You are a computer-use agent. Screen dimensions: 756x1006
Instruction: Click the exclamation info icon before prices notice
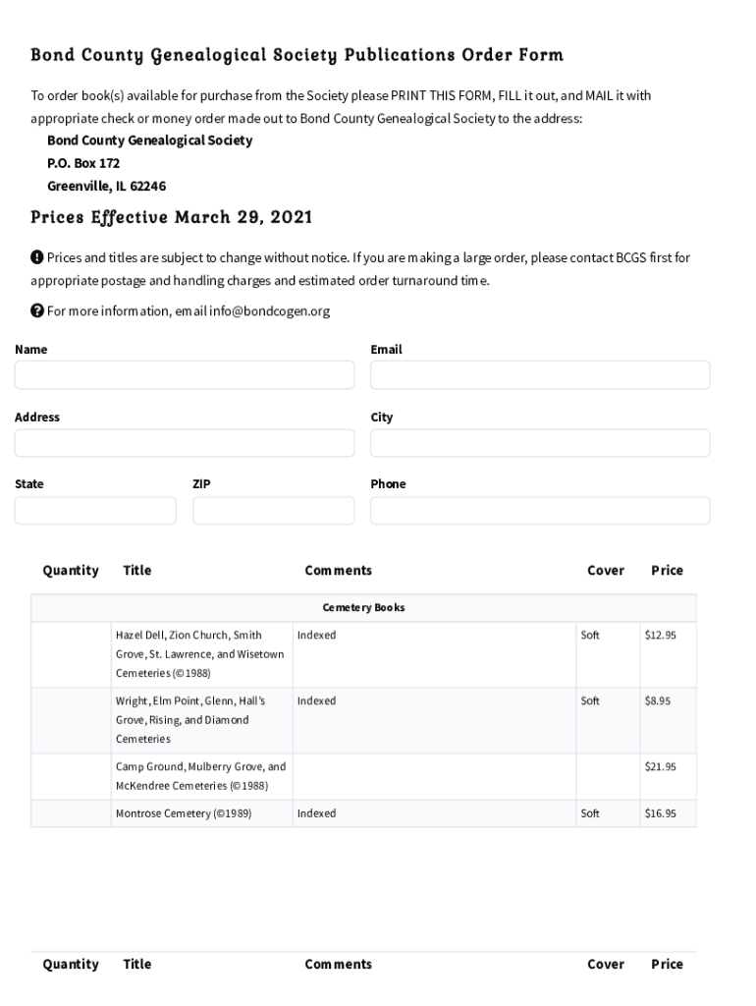click(x=36, y=257)
